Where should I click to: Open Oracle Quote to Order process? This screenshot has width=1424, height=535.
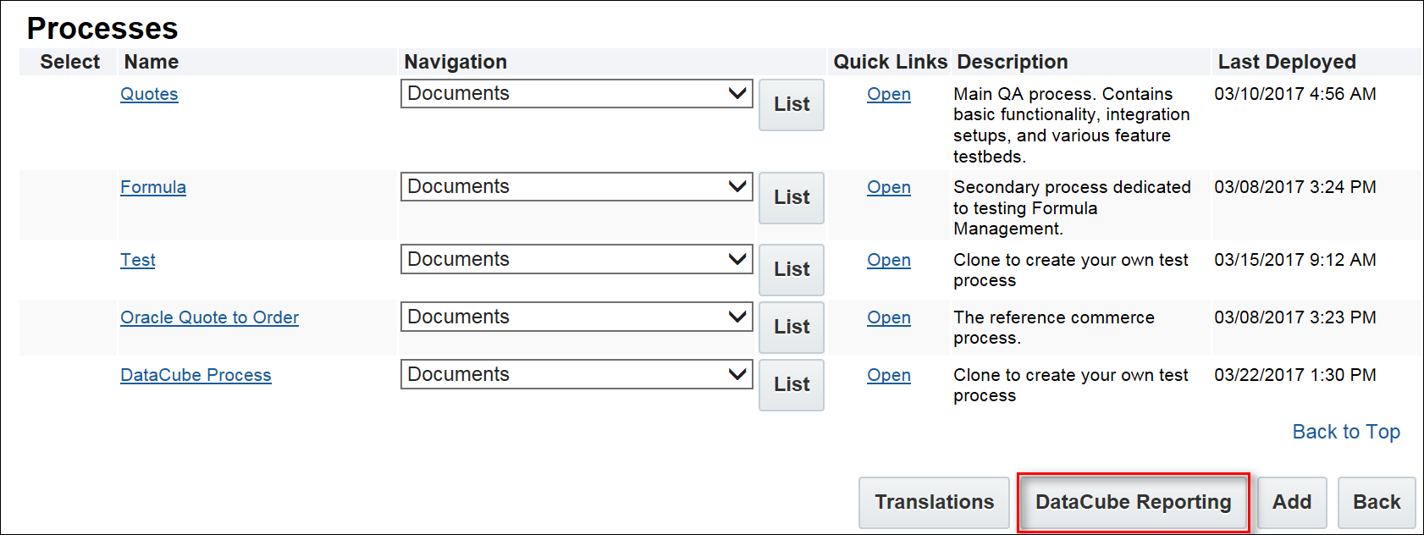[209, 317]
